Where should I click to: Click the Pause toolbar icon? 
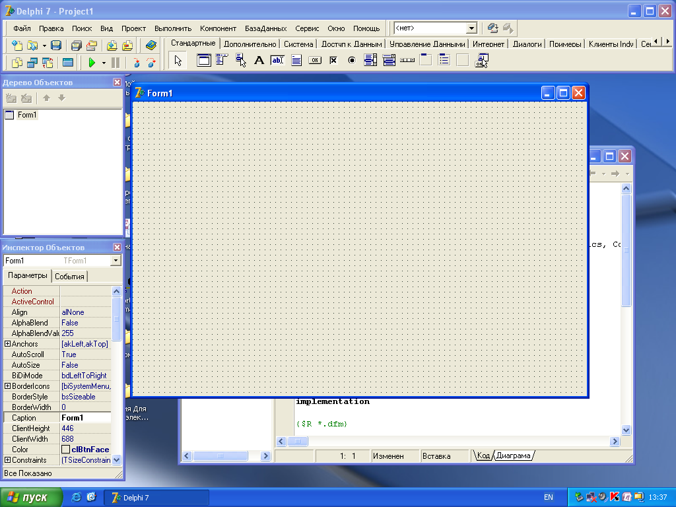(x=116, y=63)
